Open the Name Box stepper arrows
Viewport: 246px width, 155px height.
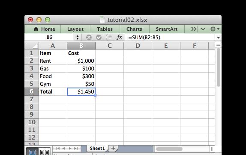78,38
